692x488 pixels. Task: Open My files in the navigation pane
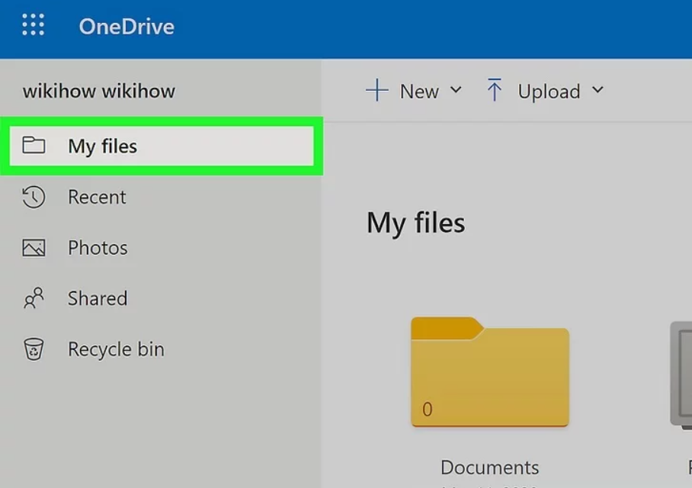[162, 146]
